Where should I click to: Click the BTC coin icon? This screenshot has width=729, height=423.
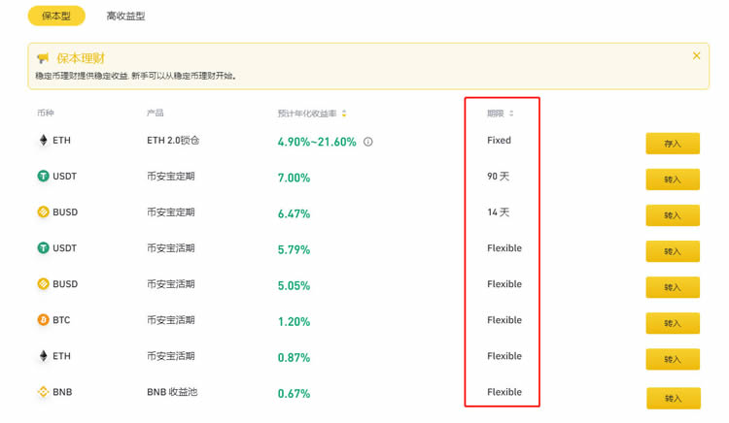[43, 320]
